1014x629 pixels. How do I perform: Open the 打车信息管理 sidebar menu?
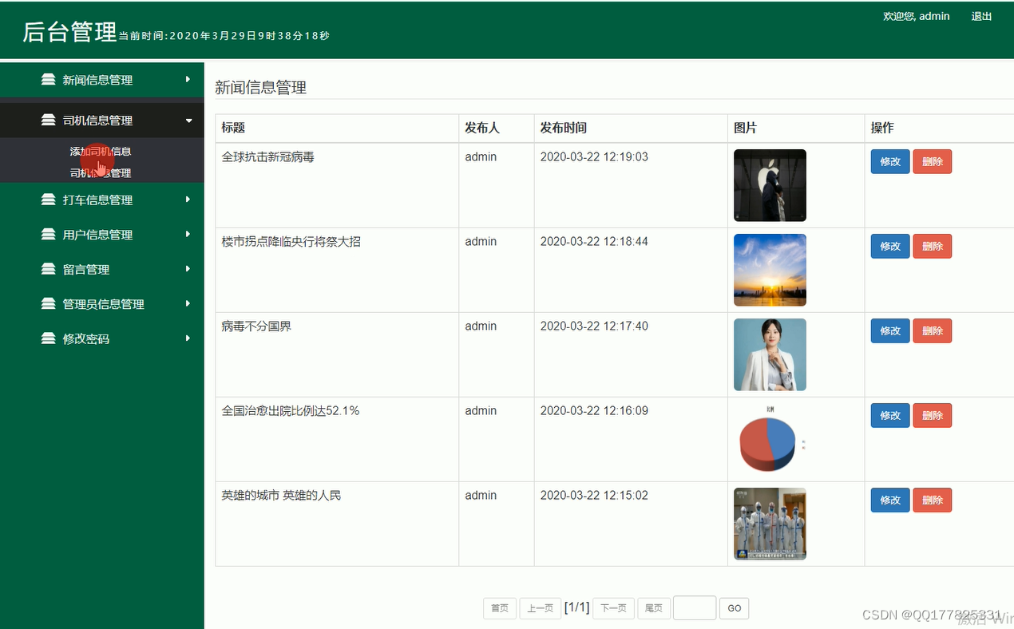tap(102, 200)
